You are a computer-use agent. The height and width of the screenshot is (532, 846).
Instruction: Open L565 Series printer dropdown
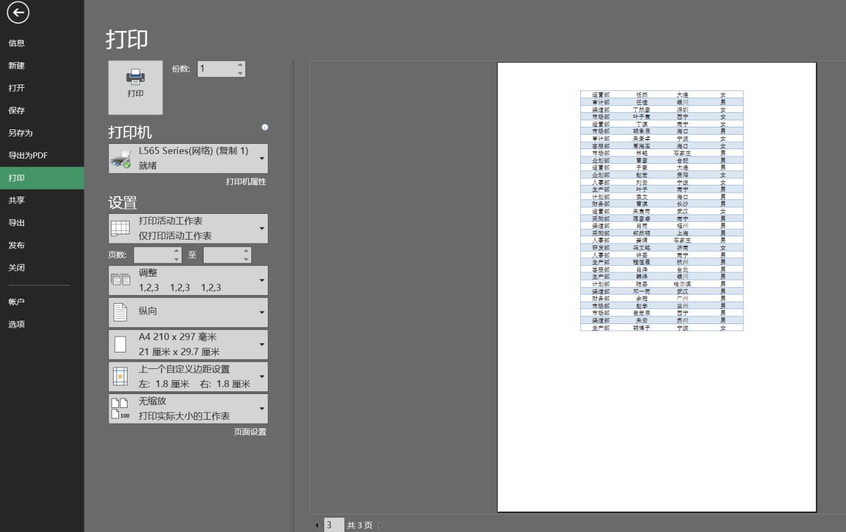pyautogui.click(x=188, y=158)
